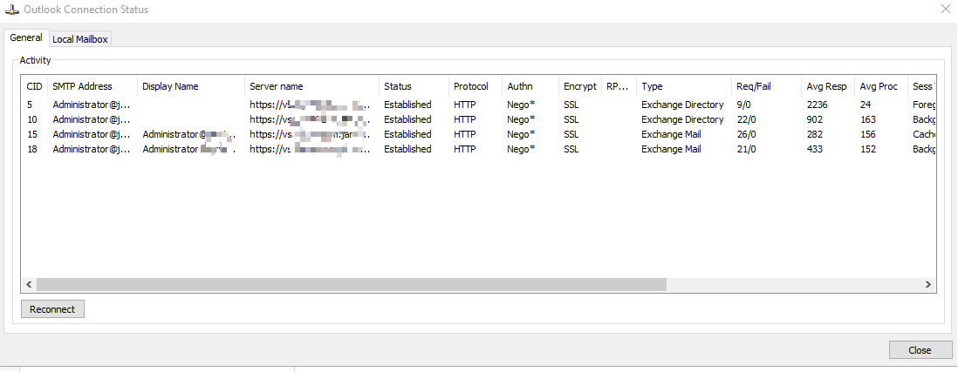This screenshot has height=372, width=958.
Task: Select the row with CID 15
Action: tap(478, 134)
